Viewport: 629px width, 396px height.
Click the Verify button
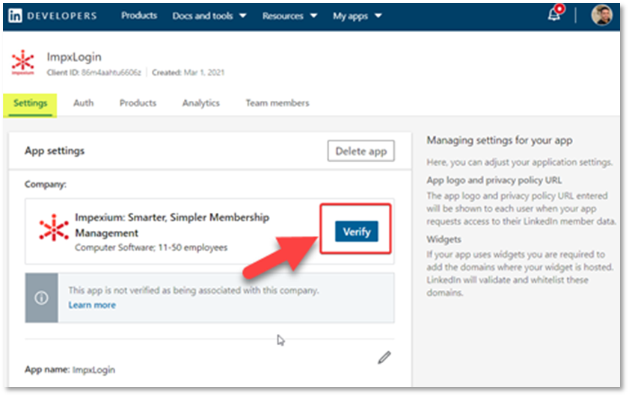pos(356,232)
